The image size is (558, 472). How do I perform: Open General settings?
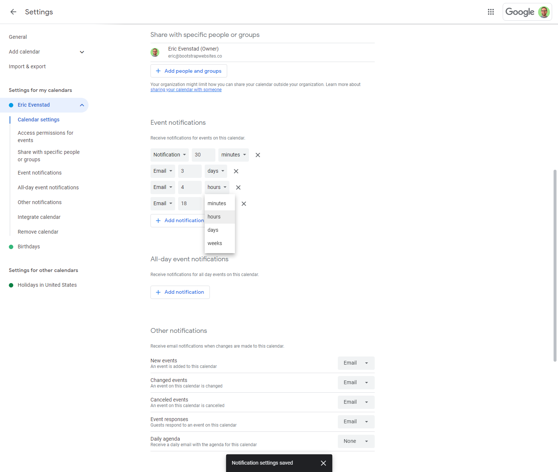pos(18,37)
